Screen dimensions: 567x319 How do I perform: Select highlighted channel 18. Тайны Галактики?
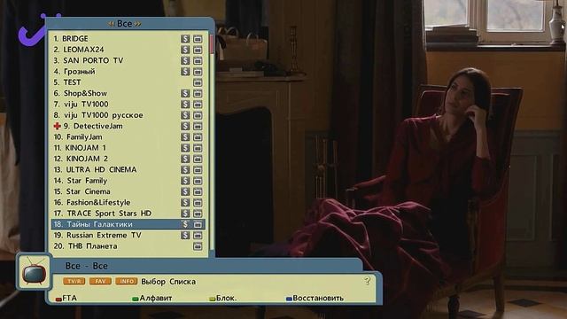click(128, 224)
